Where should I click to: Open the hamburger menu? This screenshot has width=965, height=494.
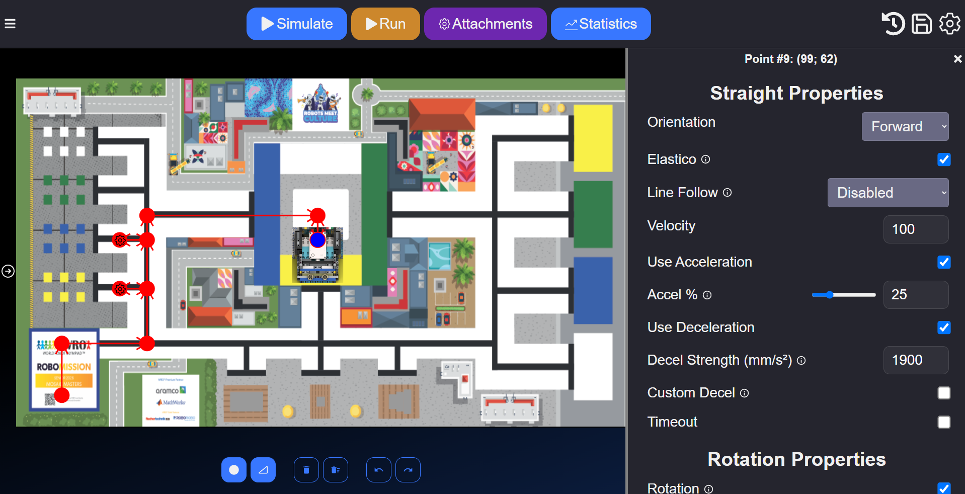(x=10, y=24)
